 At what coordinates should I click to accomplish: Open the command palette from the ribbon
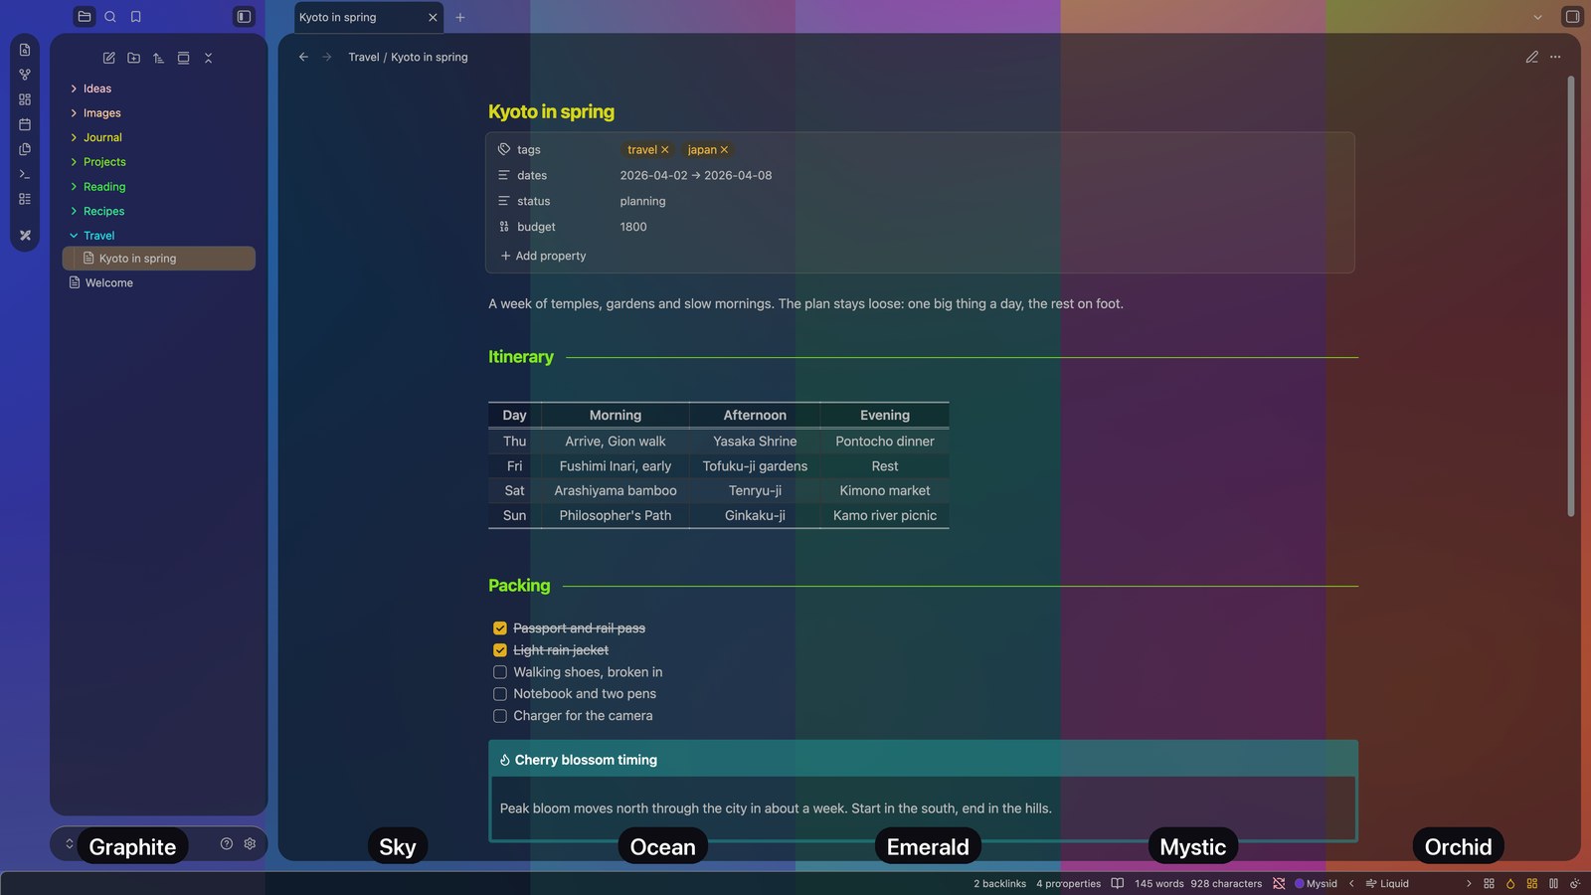point(25,174)
